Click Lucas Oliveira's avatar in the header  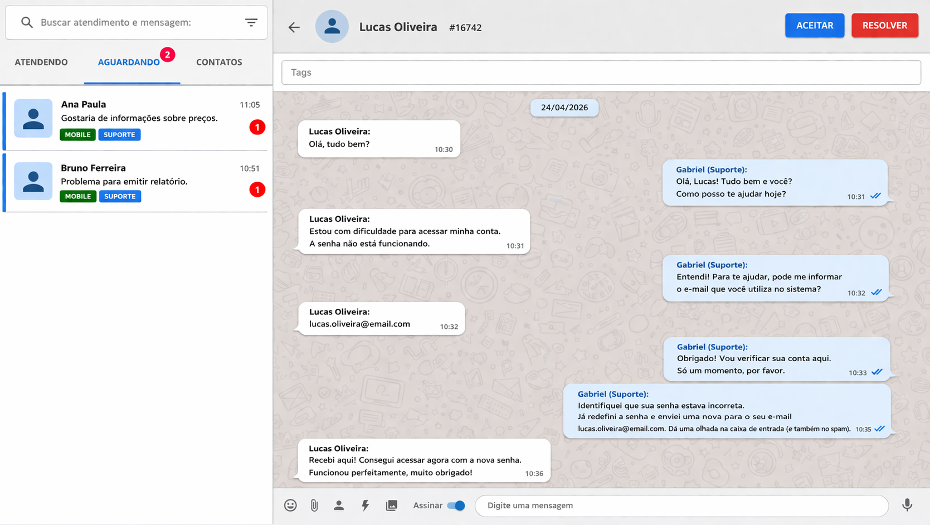[x=332, y=26]
